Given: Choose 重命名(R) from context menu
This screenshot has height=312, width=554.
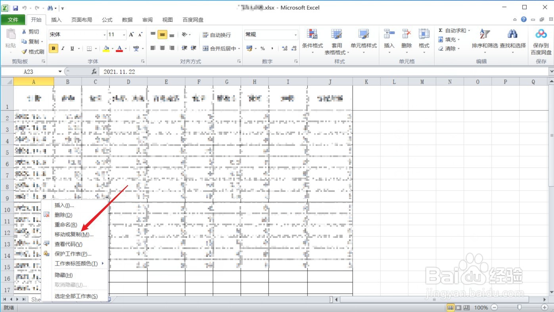Looking at the screenshot, I should point(75,225).
